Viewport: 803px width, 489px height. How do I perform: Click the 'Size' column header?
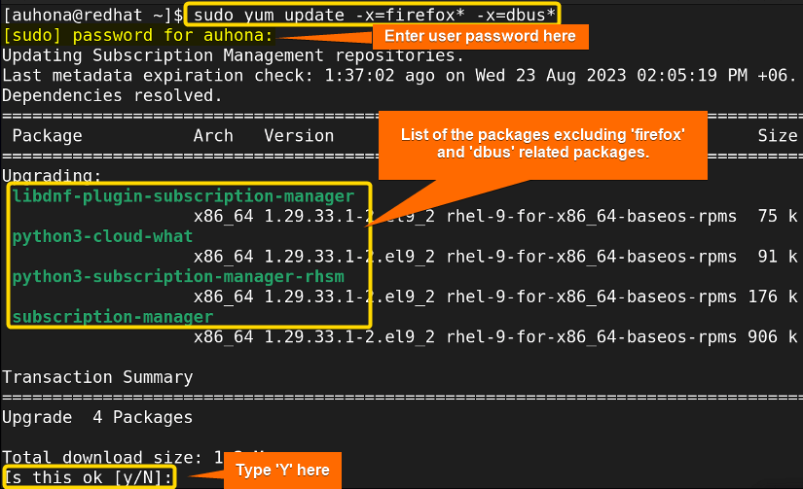coord(778,135)
